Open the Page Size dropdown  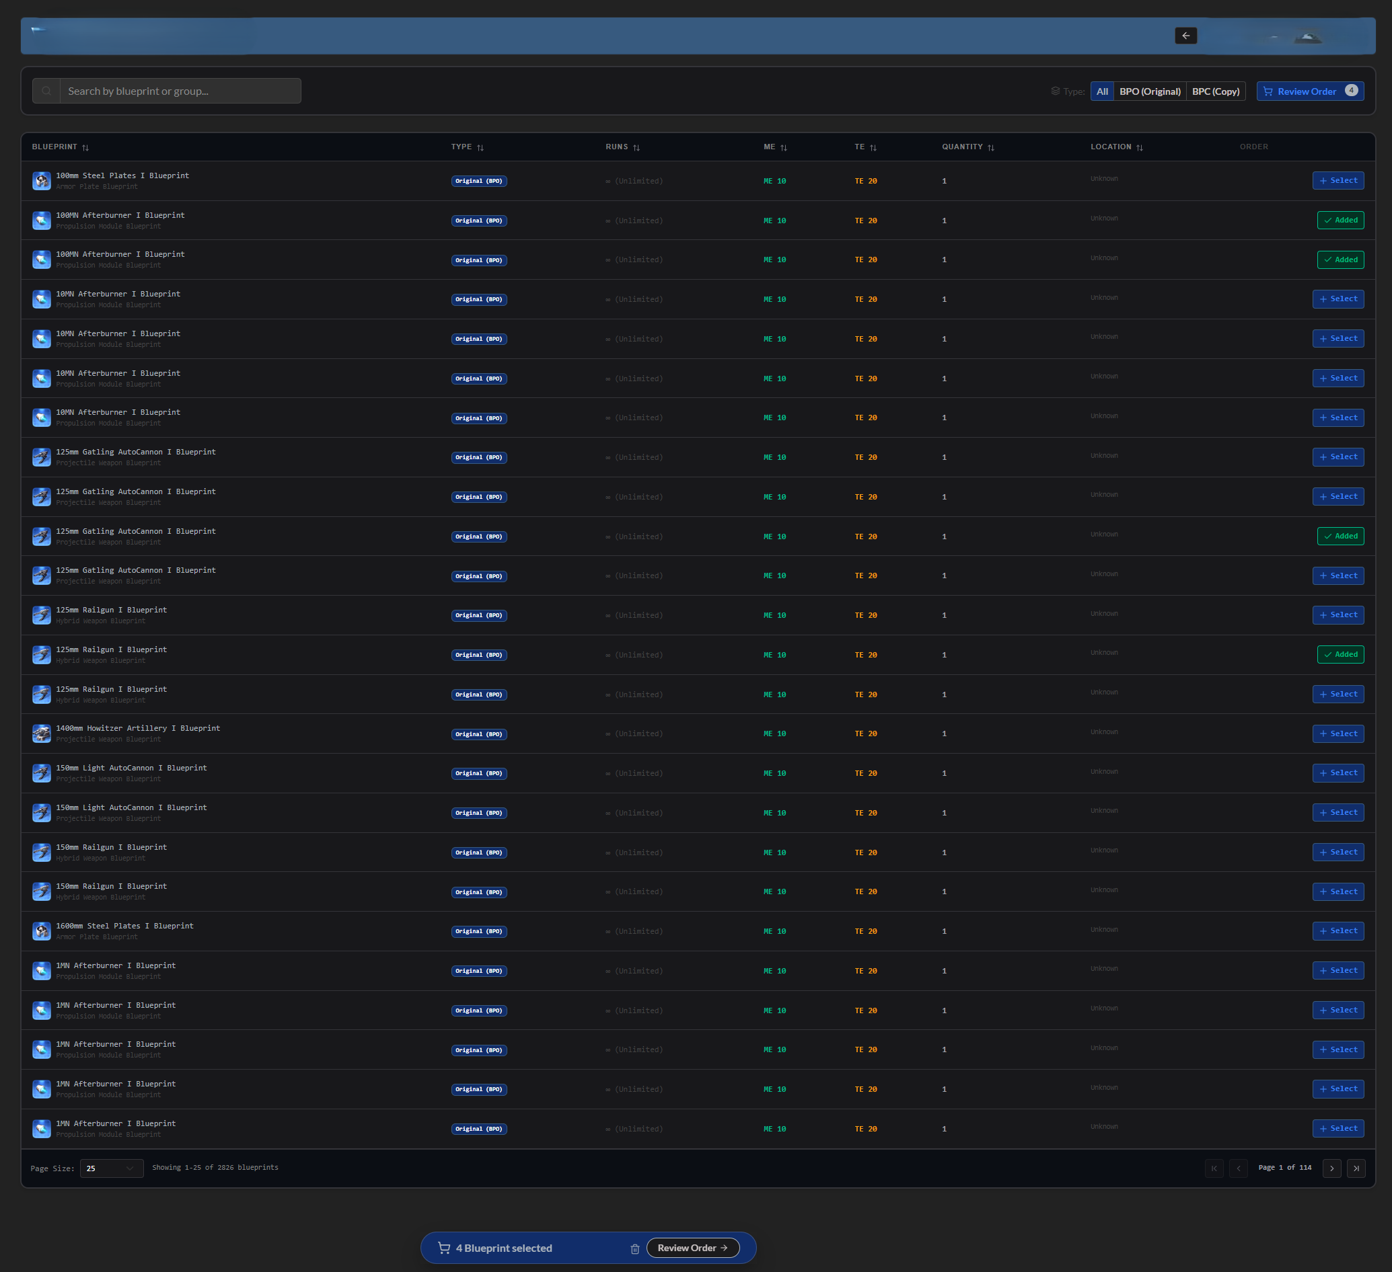point(112,1168)
